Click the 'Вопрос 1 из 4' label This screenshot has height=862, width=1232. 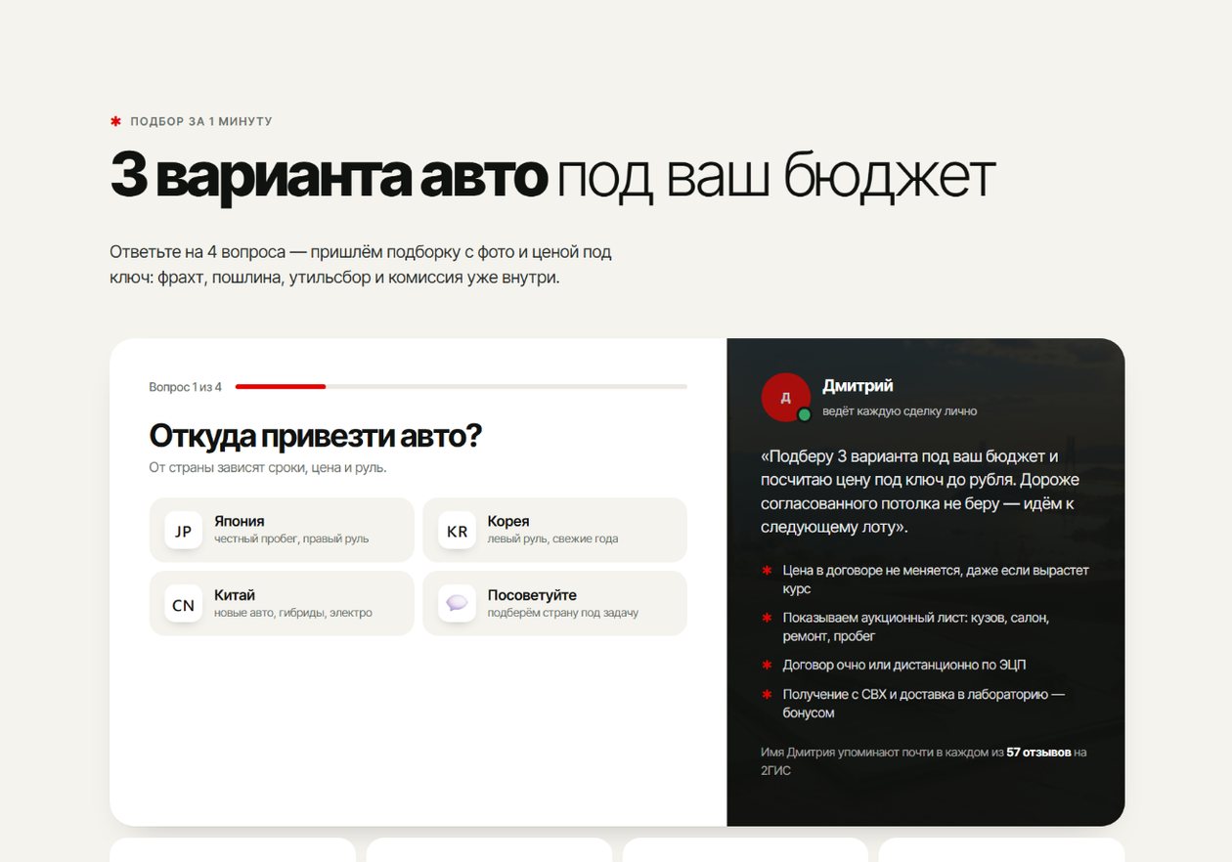(x=185, y=387)
